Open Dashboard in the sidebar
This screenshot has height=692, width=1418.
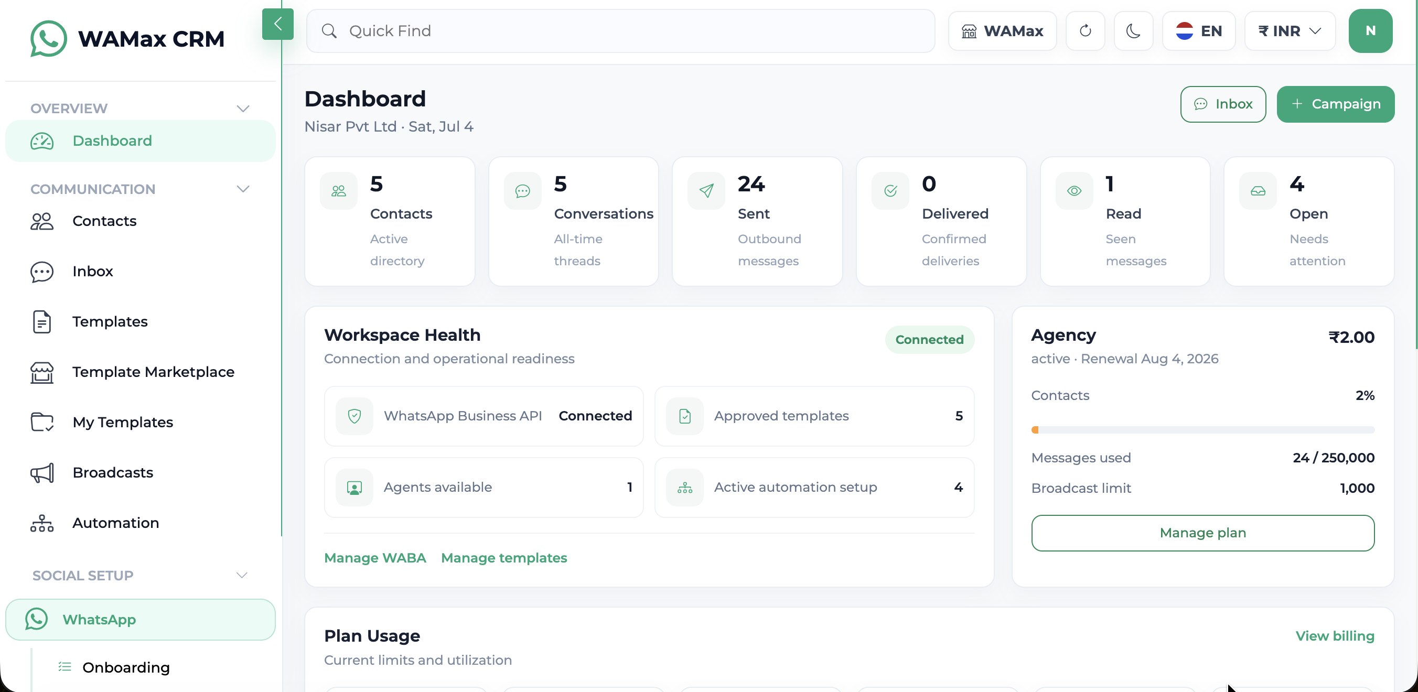[x=141, y=141]
